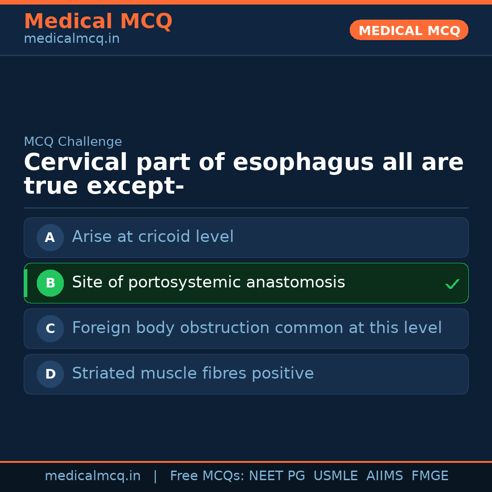Choose "FMGE" in the footer bar
Viewport: 492px width, 492px height.
[430, 476]
